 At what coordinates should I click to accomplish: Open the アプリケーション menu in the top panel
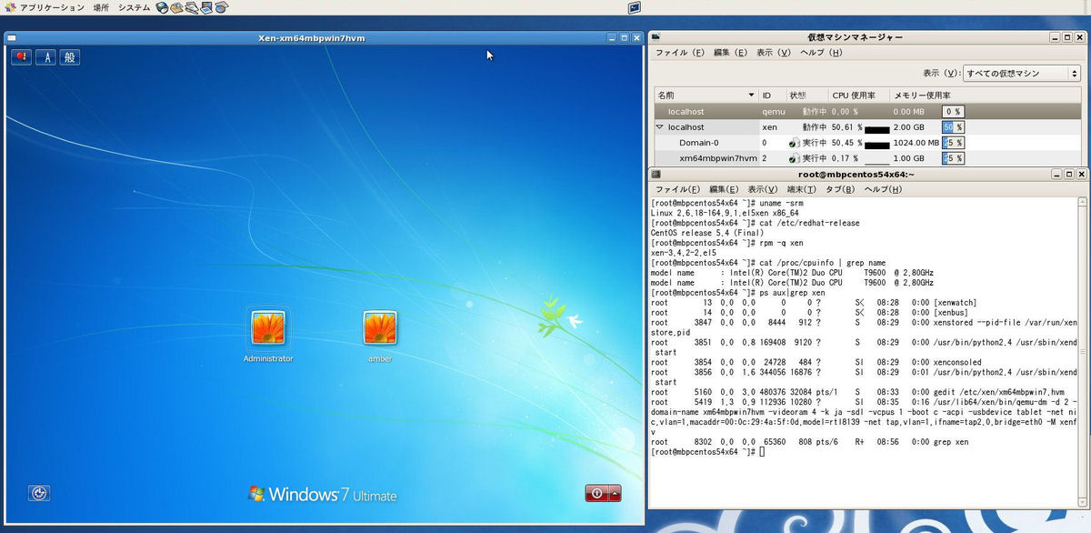(x=43, y=7)
